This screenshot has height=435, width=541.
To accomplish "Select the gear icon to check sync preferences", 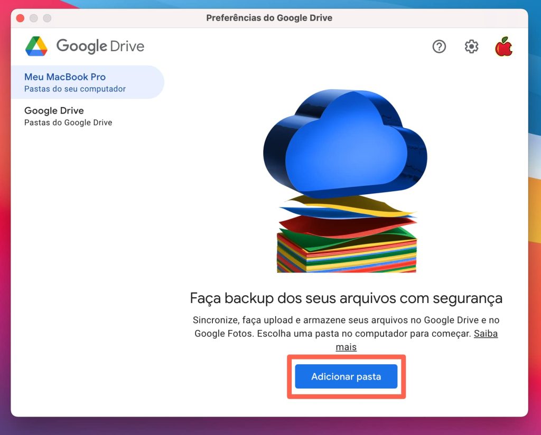I will click(x=471, y=46).
